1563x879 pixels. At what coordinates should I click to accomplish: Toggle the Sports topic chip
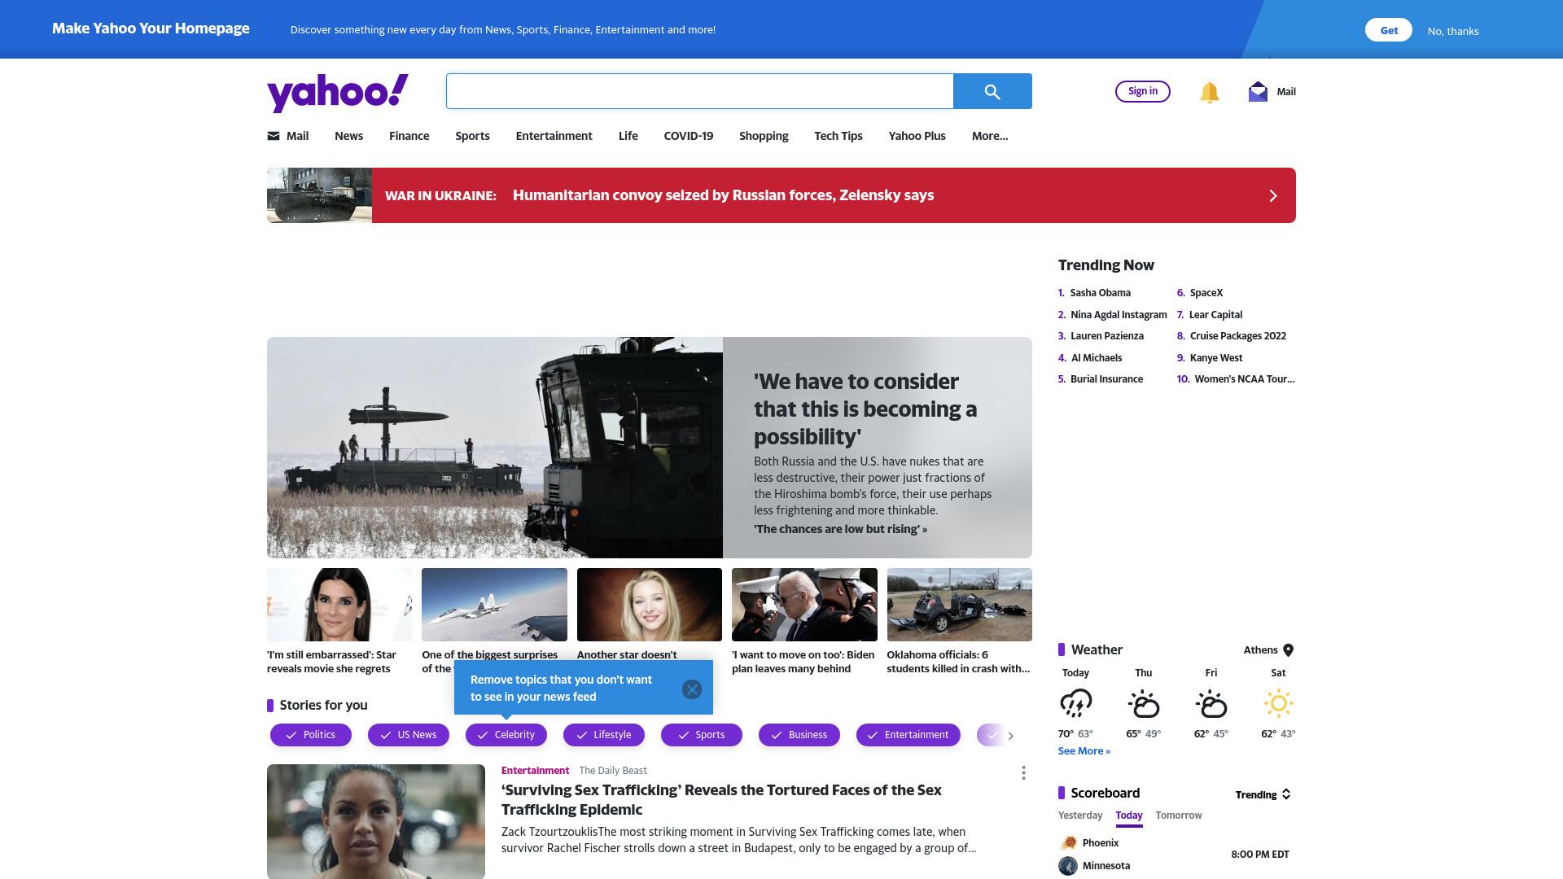click(x=702, y=735)
